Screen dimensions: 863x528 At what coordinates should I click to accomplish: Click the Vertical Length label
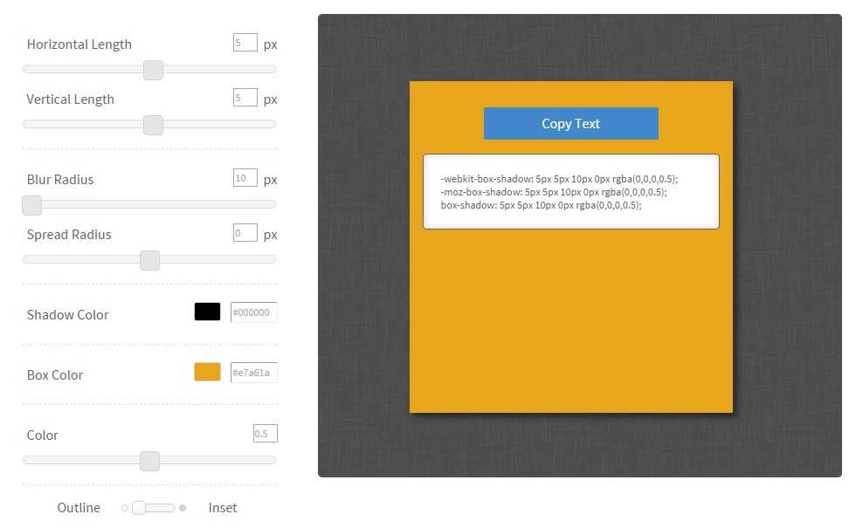71,99
